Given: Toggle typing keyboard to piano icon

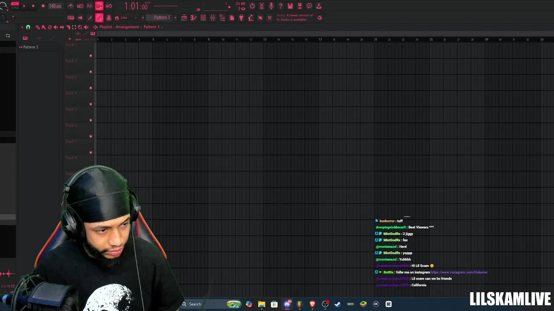Looking at the screenshot, I should coord(71,18).
